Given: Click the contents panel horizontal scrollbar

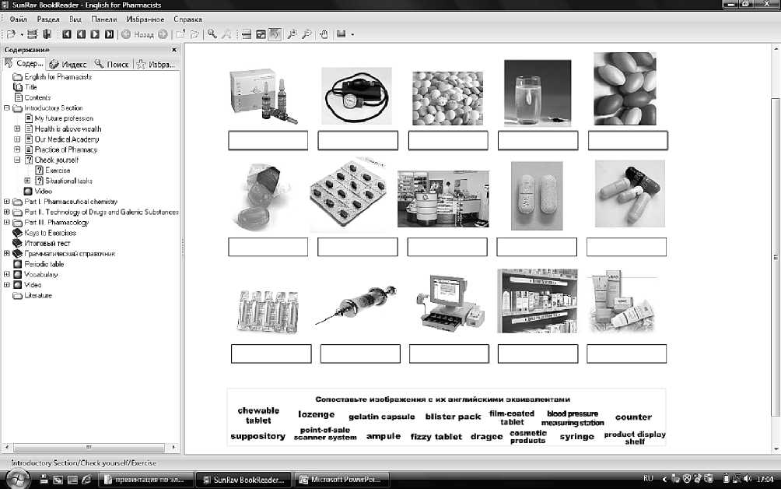Looking at the screenshot, I should point(89,447).
